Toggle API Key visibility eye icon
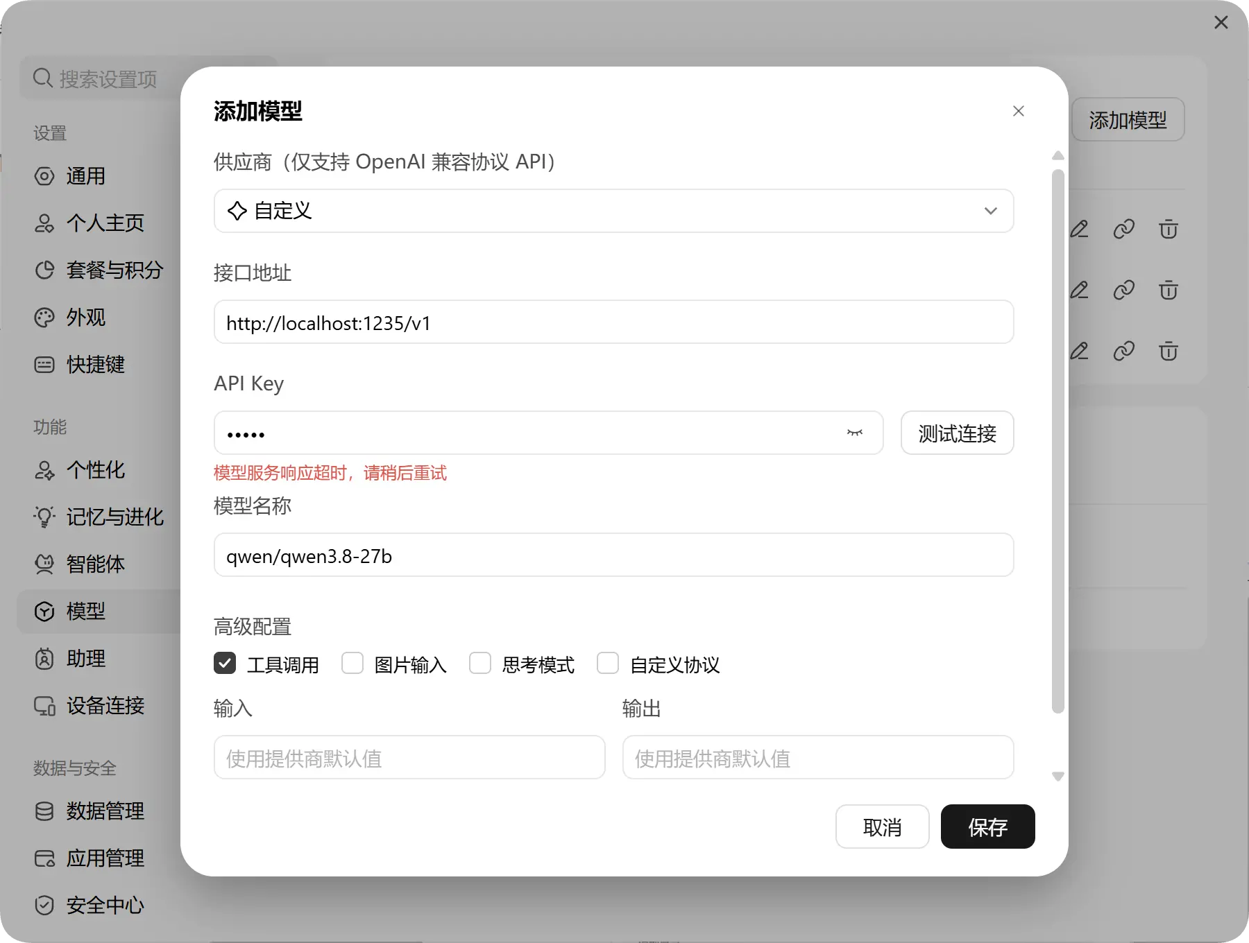The image size is (1249, 943). 855,433
